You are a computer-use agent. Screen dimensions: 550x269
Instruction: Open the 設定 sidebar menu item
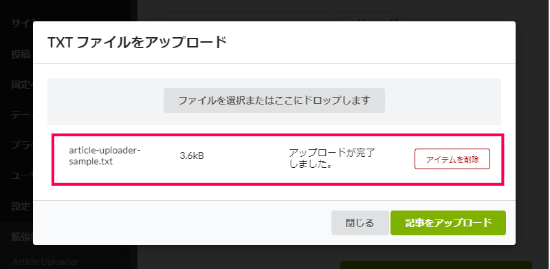pyautogui.click(x=21, y=206)
